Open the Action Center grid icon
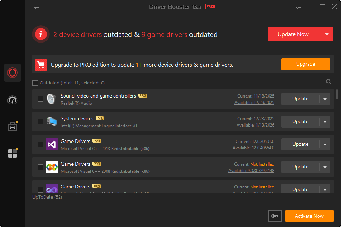 12,153
